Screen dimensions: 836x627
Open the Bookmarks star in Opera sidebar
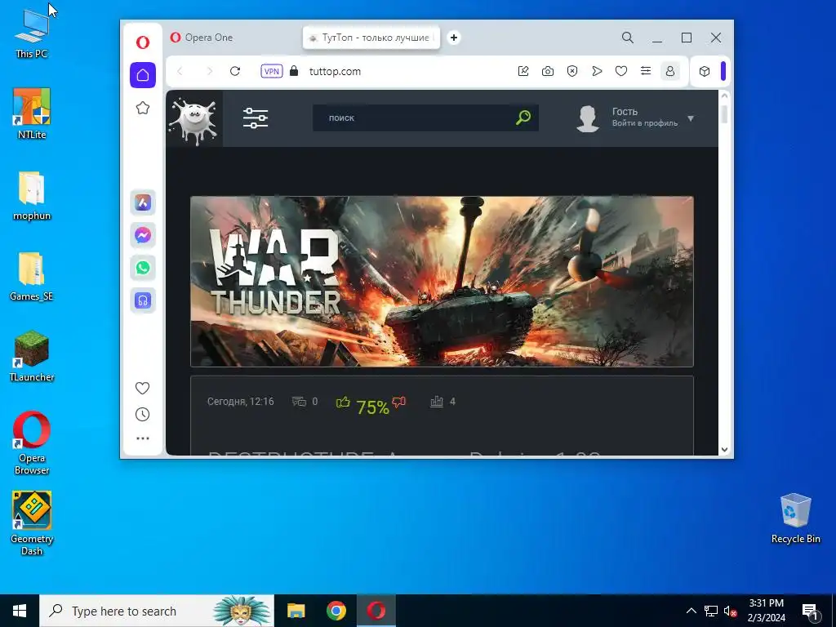click(x=142, y=109)
